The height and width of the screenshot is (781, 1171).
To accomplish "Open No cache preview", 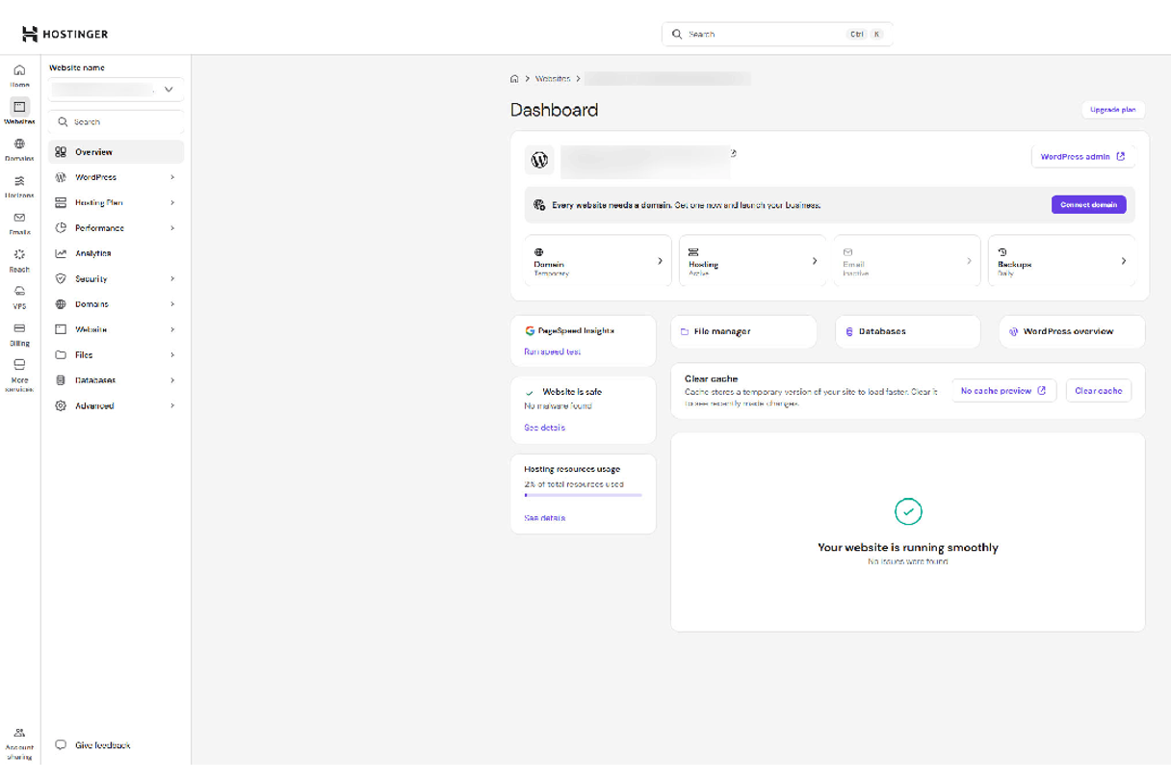I will 1003,391.
